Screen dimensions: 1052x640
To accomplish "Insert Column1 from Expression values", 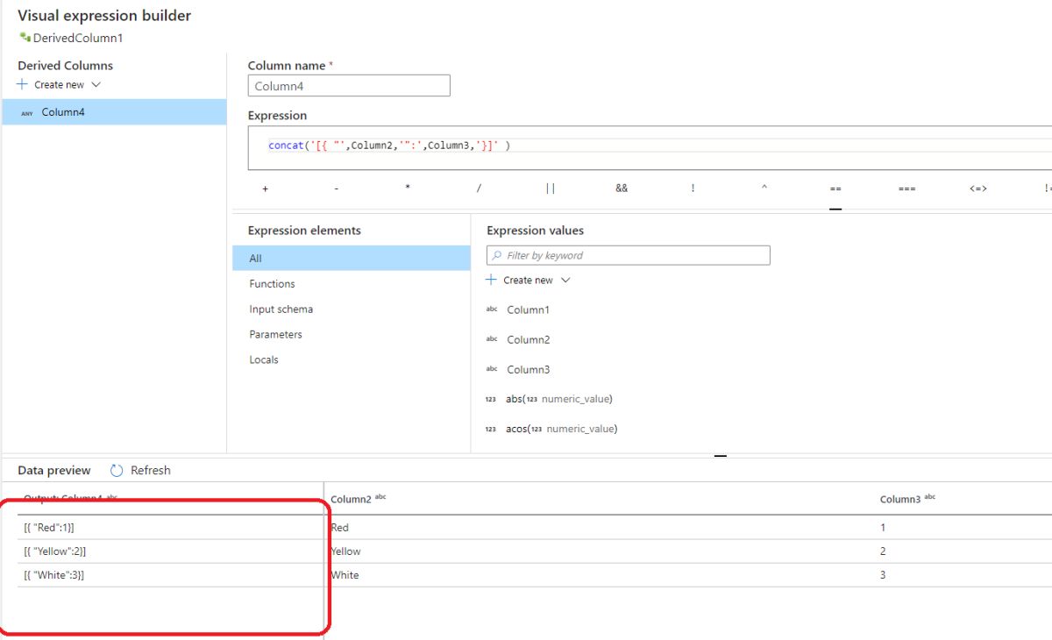I will coord(528,309).
